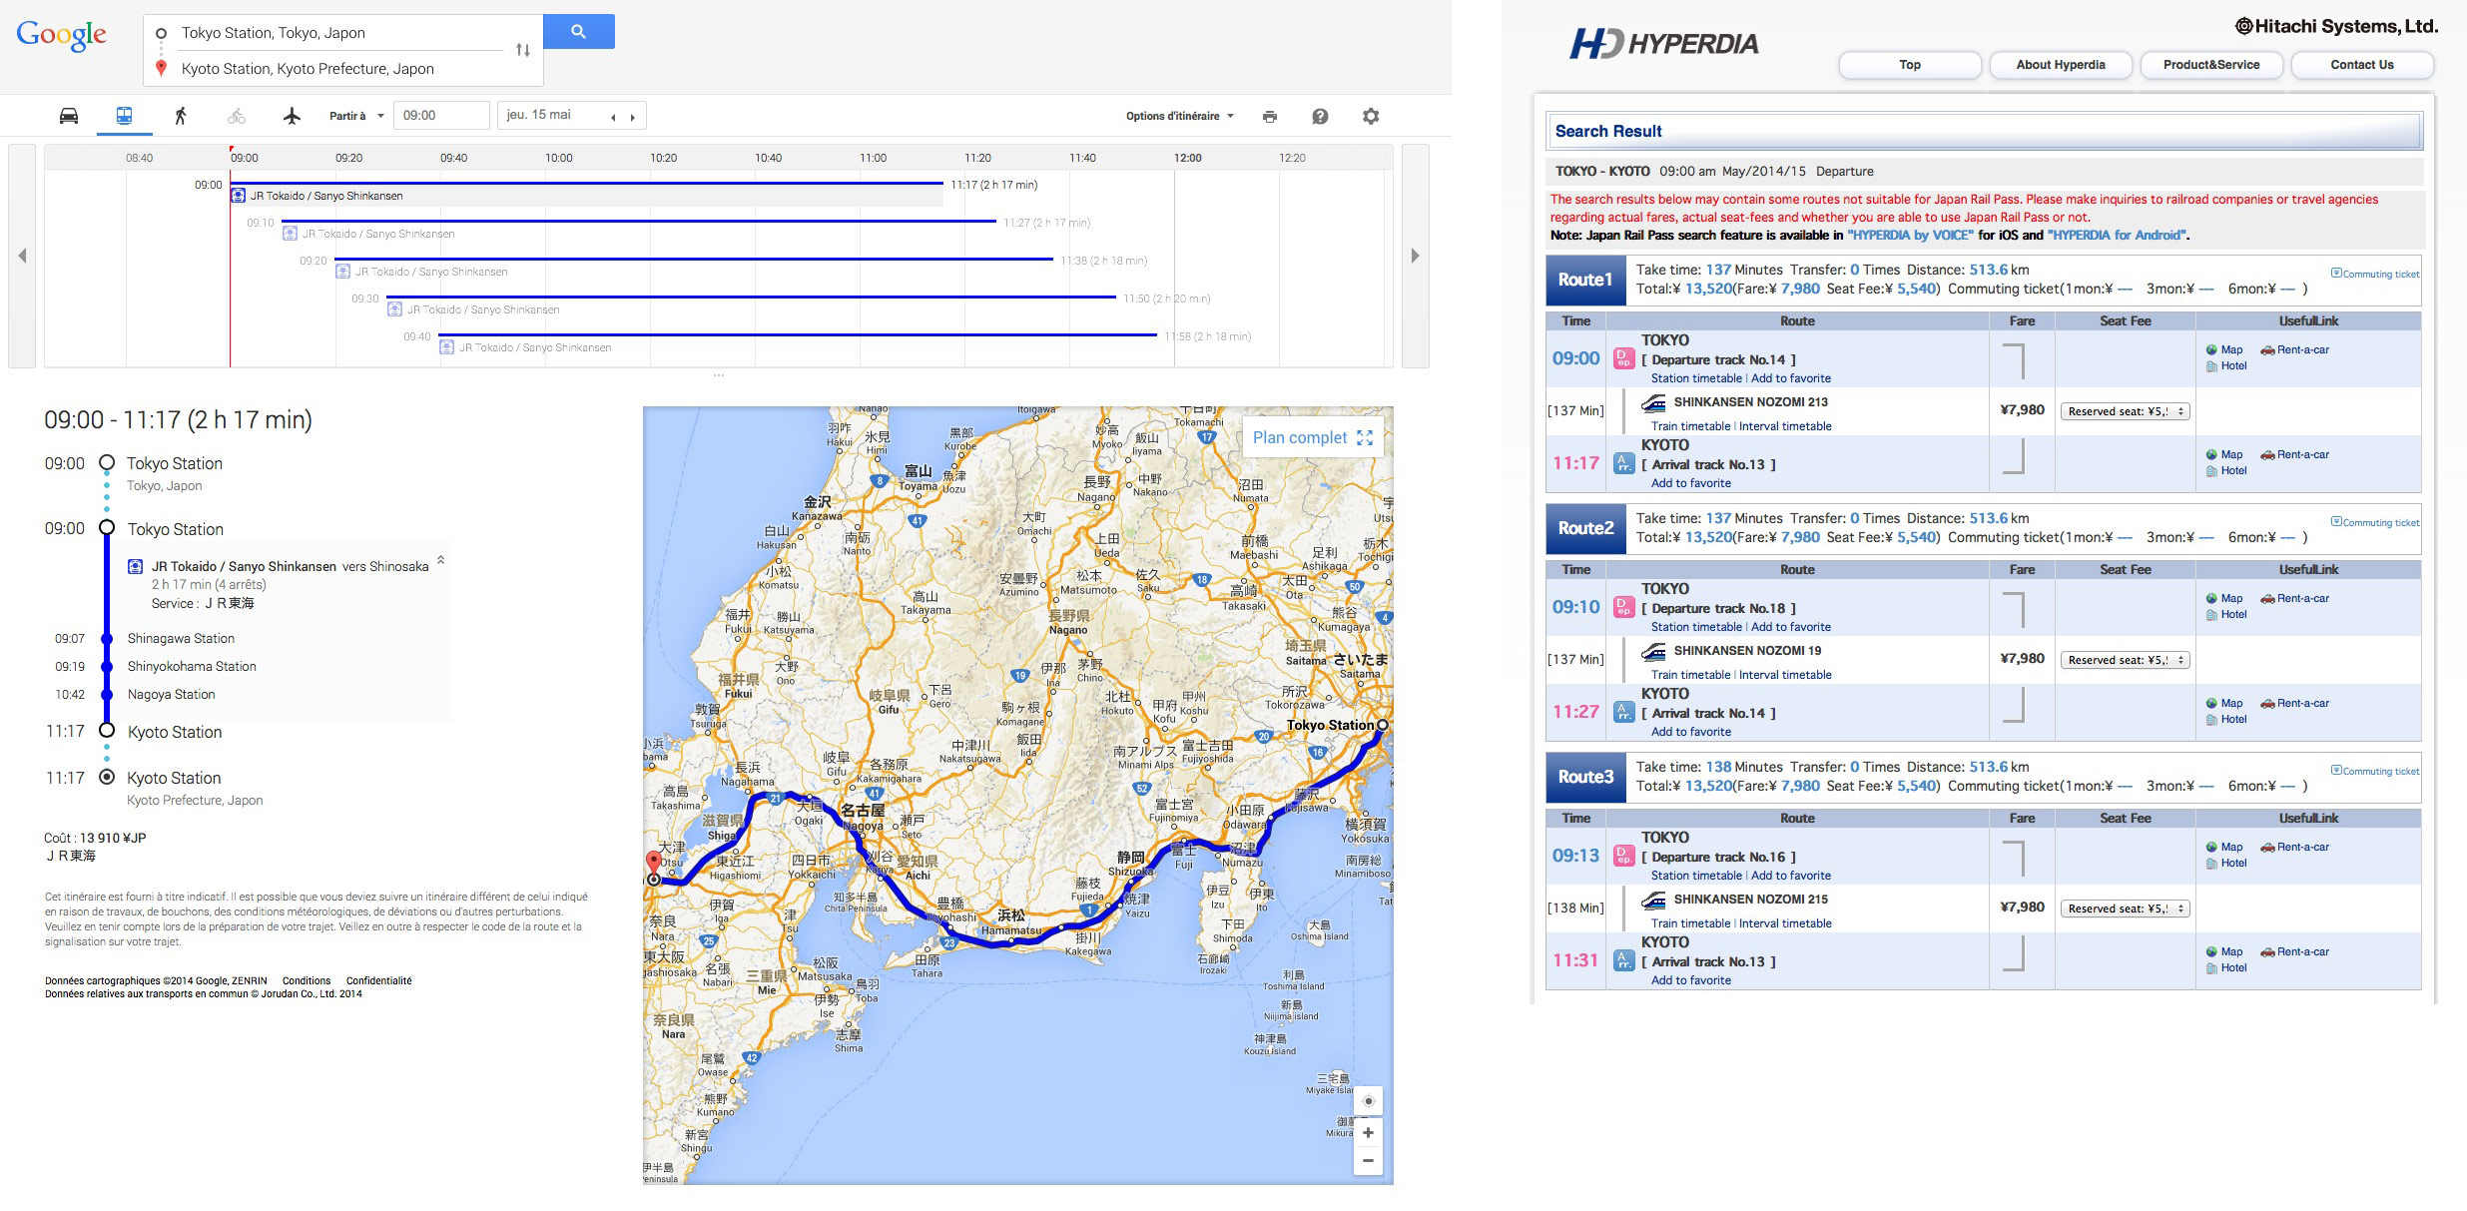
Task: Click Station timetable link in Route3
Action: (x=1696, y=876)
